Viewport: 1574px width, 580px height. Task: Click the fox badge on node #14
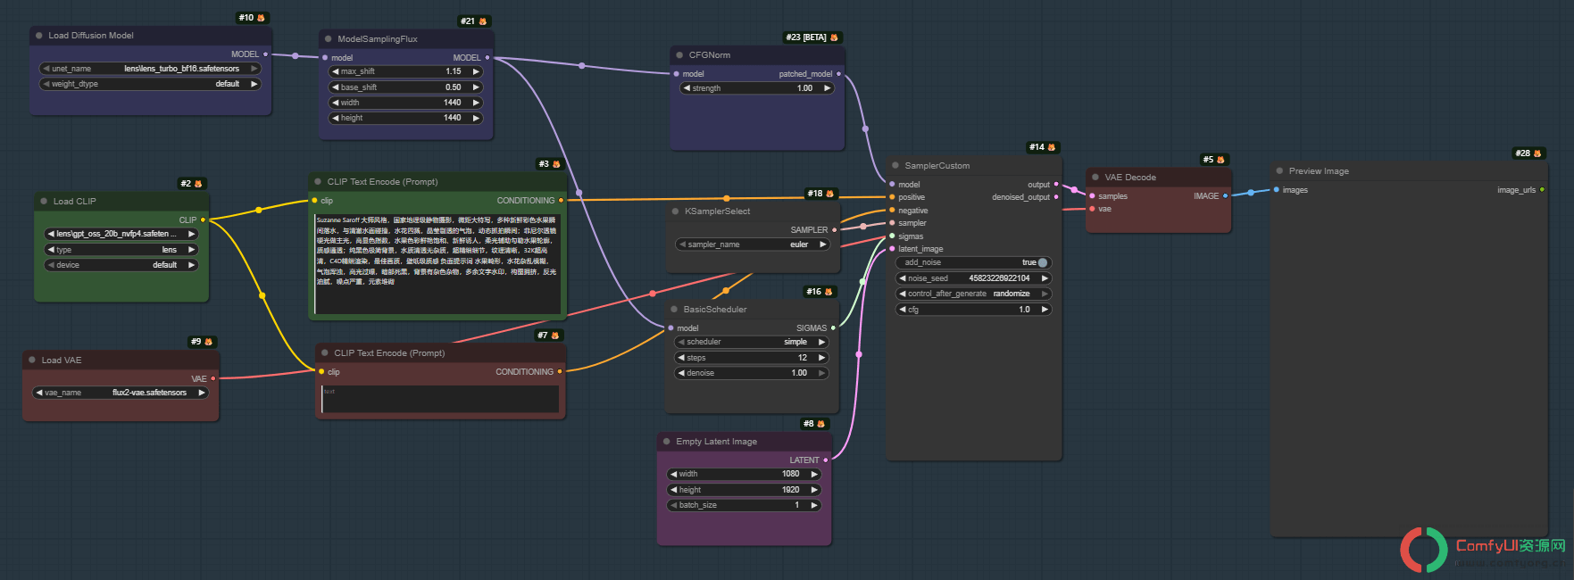click(x=1052, y=147)
